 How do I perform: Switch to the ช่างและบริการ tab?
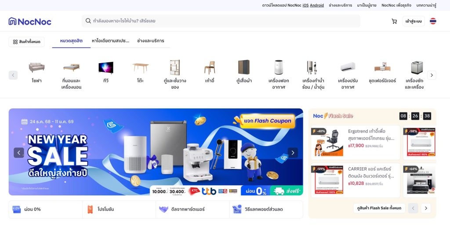150,41
